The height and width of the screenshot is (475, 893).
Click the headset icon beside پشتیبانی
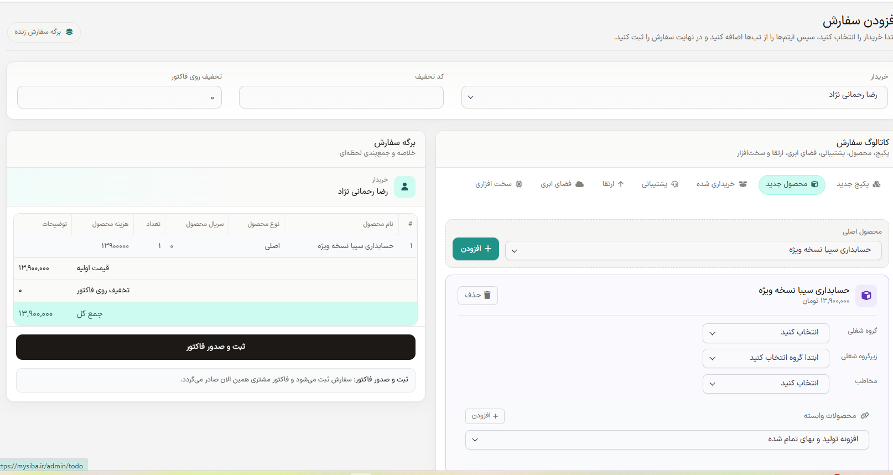coord(674,184)
